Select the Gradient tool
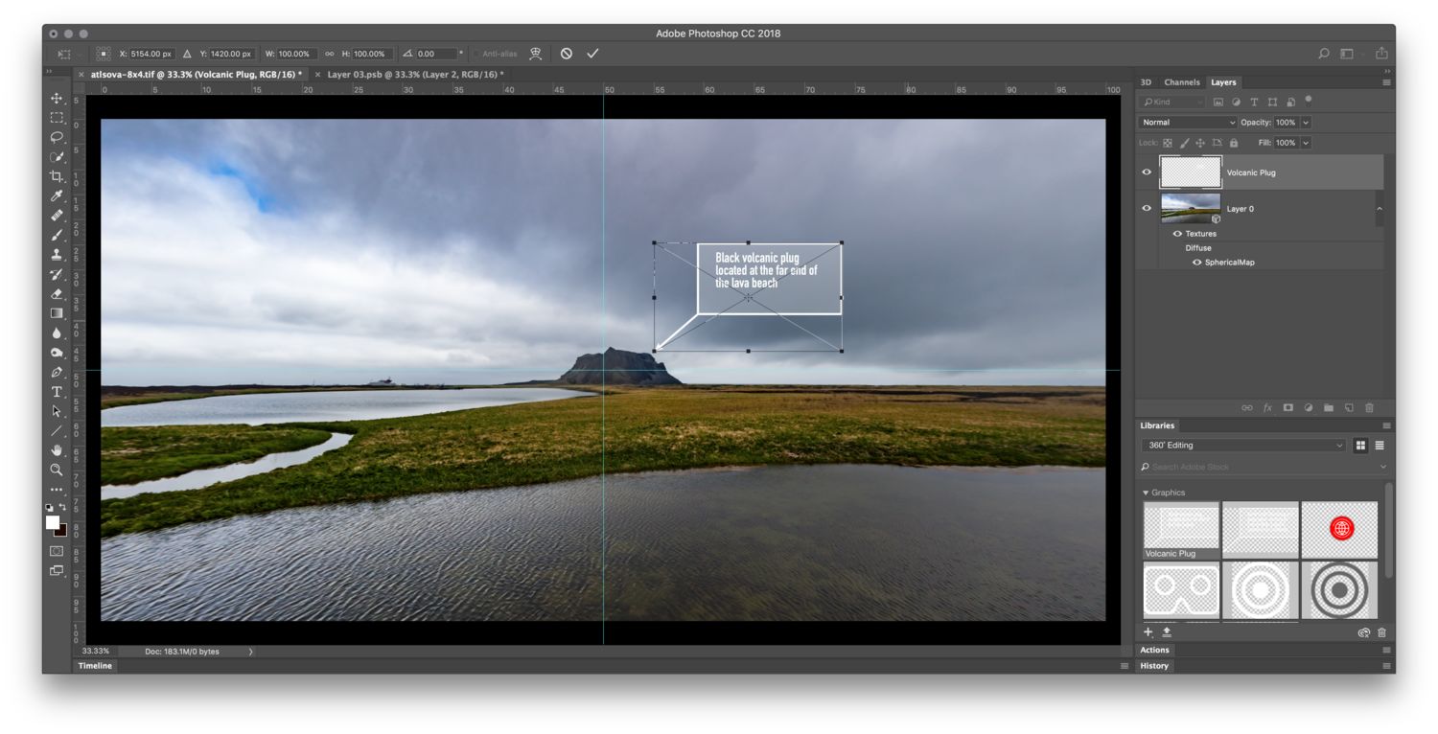Screen dimensions: 1438x734 point(57,313)
